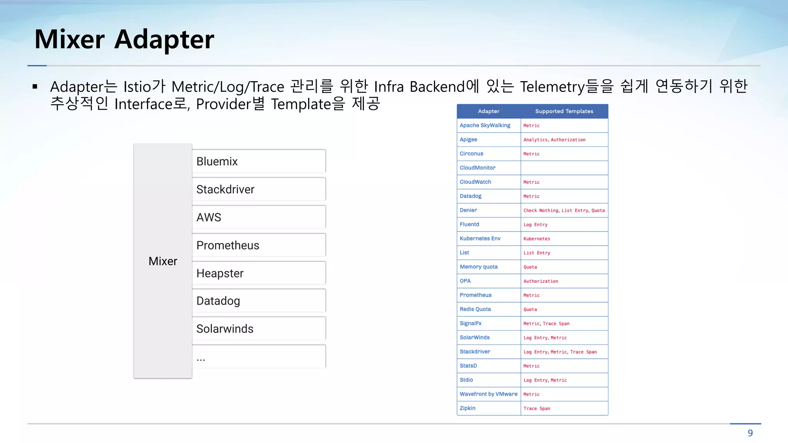The width and height of the screenshot is (788, 443).
Task: Click the Kubernetes template cell
Action: (564, 238)
